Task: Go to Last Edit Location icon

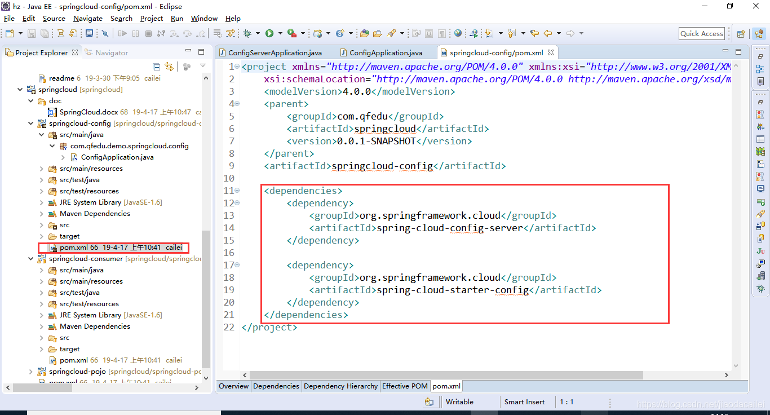Action: [534, 34]
